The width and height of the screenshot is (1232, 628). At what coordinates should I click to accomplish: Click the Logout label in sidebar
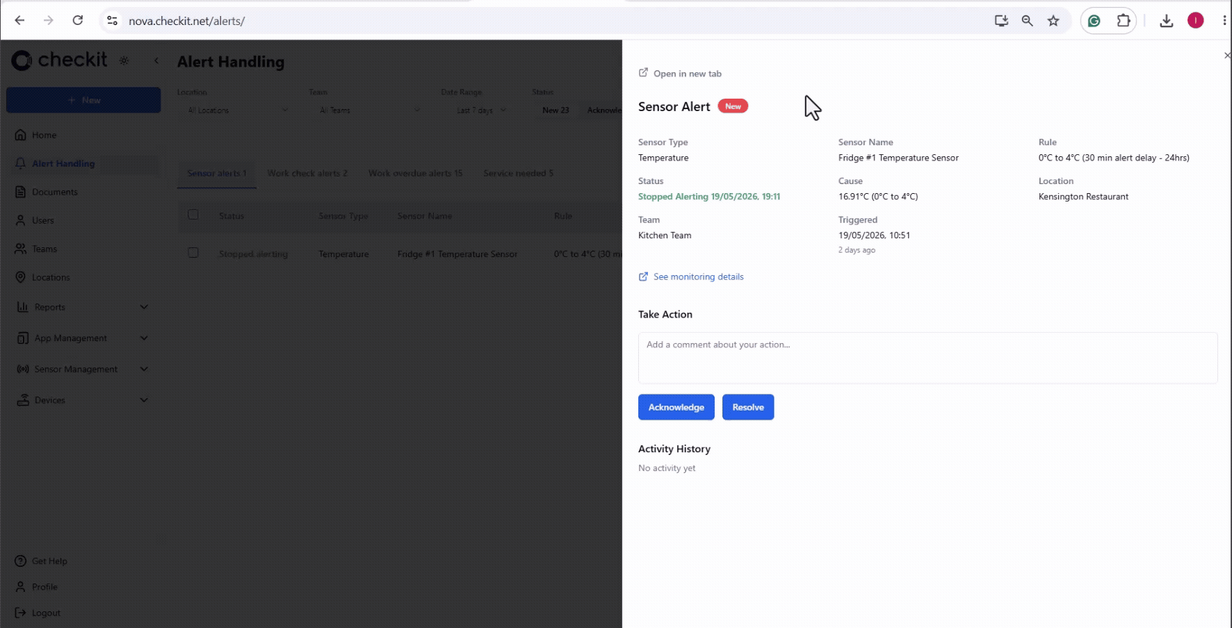pos(46,613)
